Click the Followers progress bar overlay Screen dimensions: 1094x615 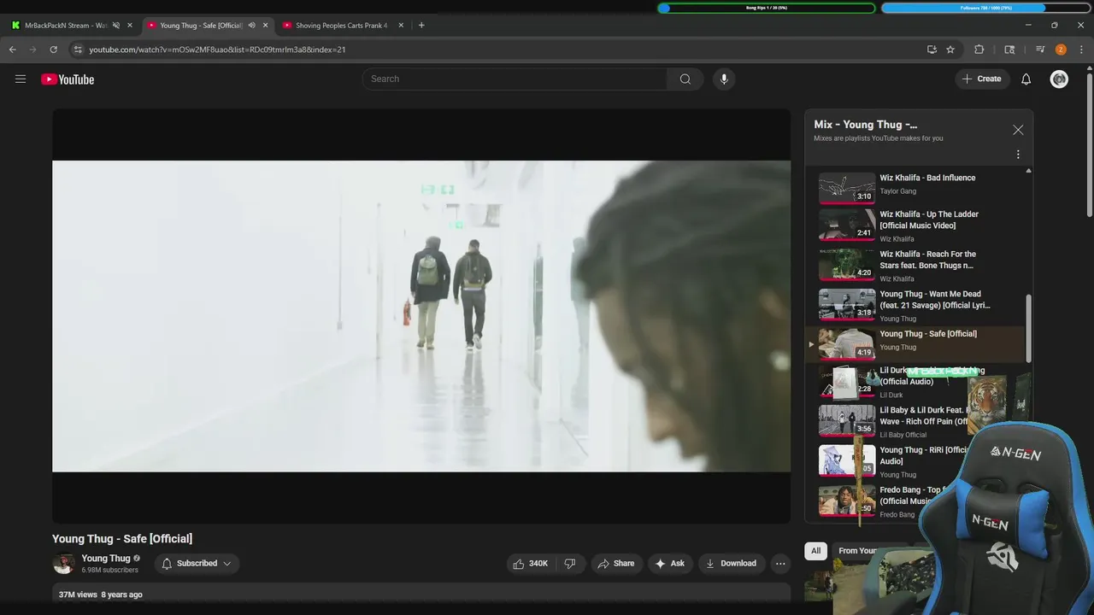(985, 8)
